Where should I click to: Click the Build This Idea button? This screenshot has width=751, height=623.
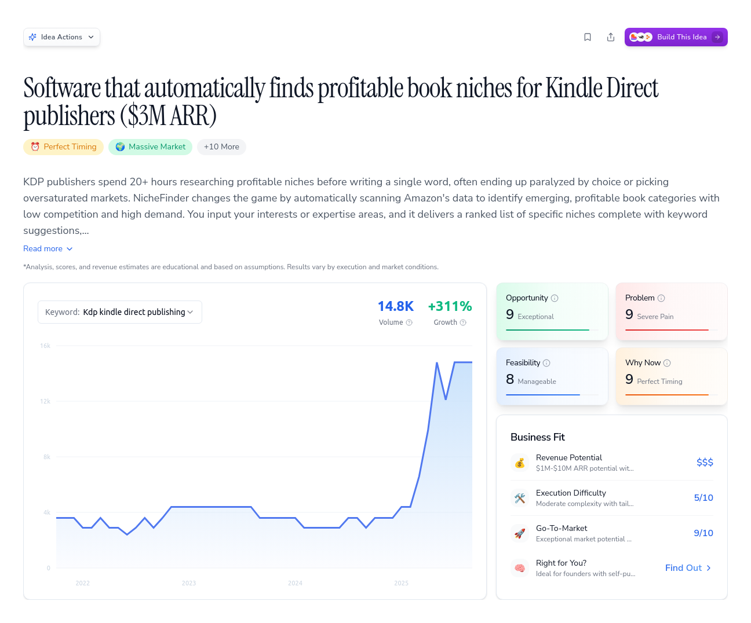pyautogui.click(x=676, y=36)
